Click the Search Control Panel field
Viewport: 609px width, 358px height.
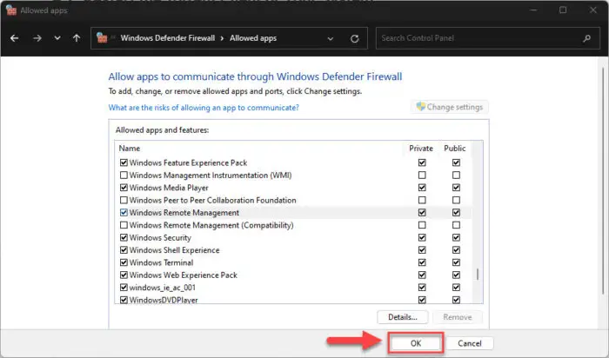click(x=487, y=38)
